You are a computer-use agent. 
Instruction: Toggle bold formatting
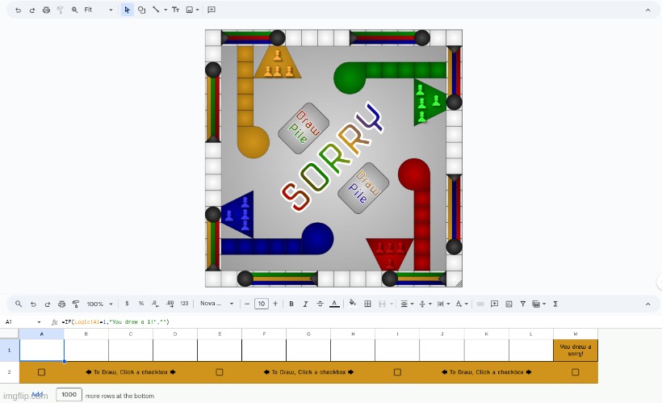pos(291,304)
